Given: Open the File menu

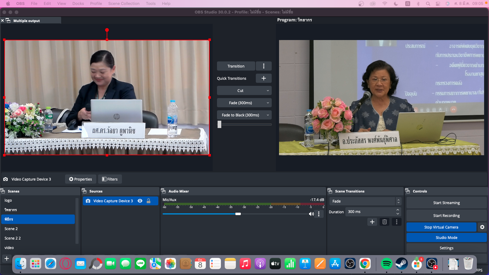Looking at the screenshot, I should [34, 4].
